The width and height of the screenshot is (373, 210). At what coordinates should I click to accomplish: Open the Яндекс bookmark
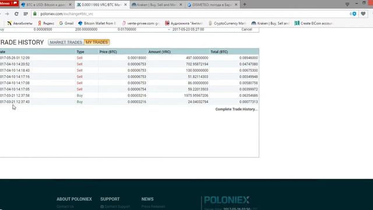tap(46, 23)
